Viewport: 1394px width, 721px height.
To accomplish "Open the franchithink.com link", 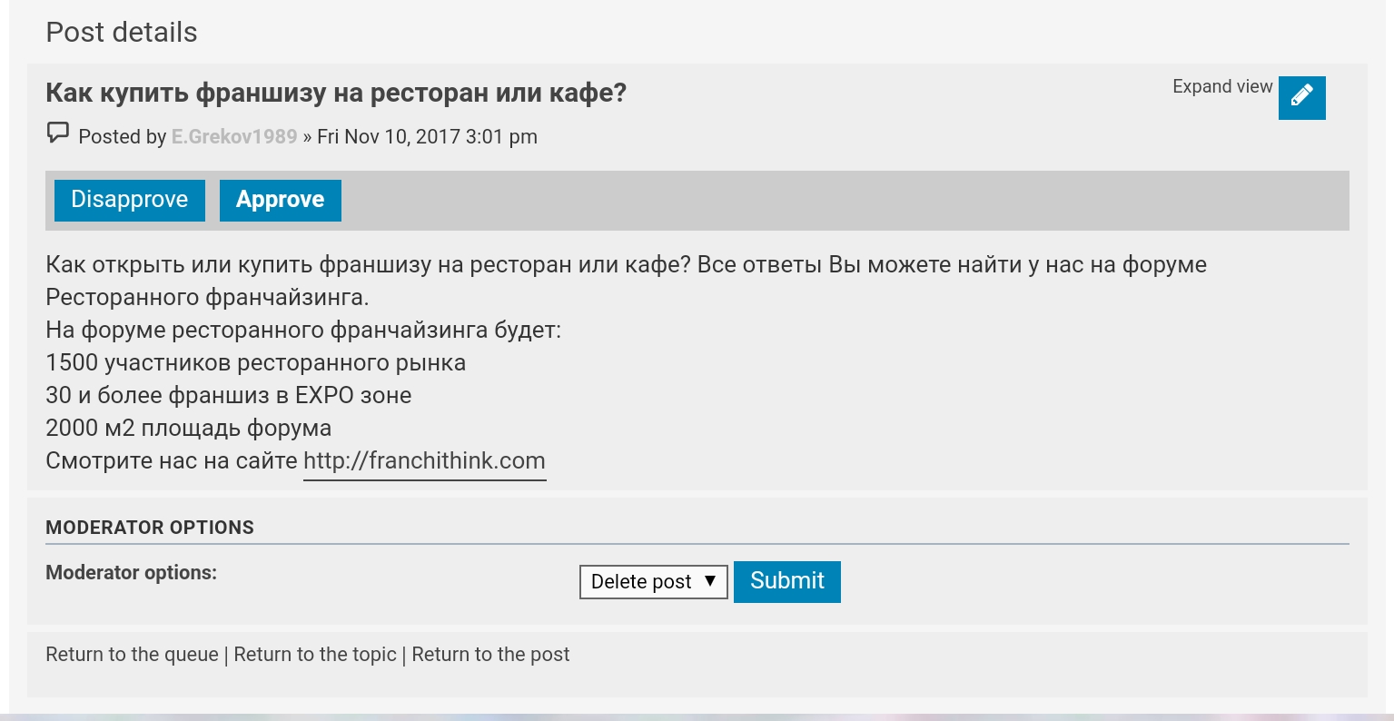I will (424, 461).
